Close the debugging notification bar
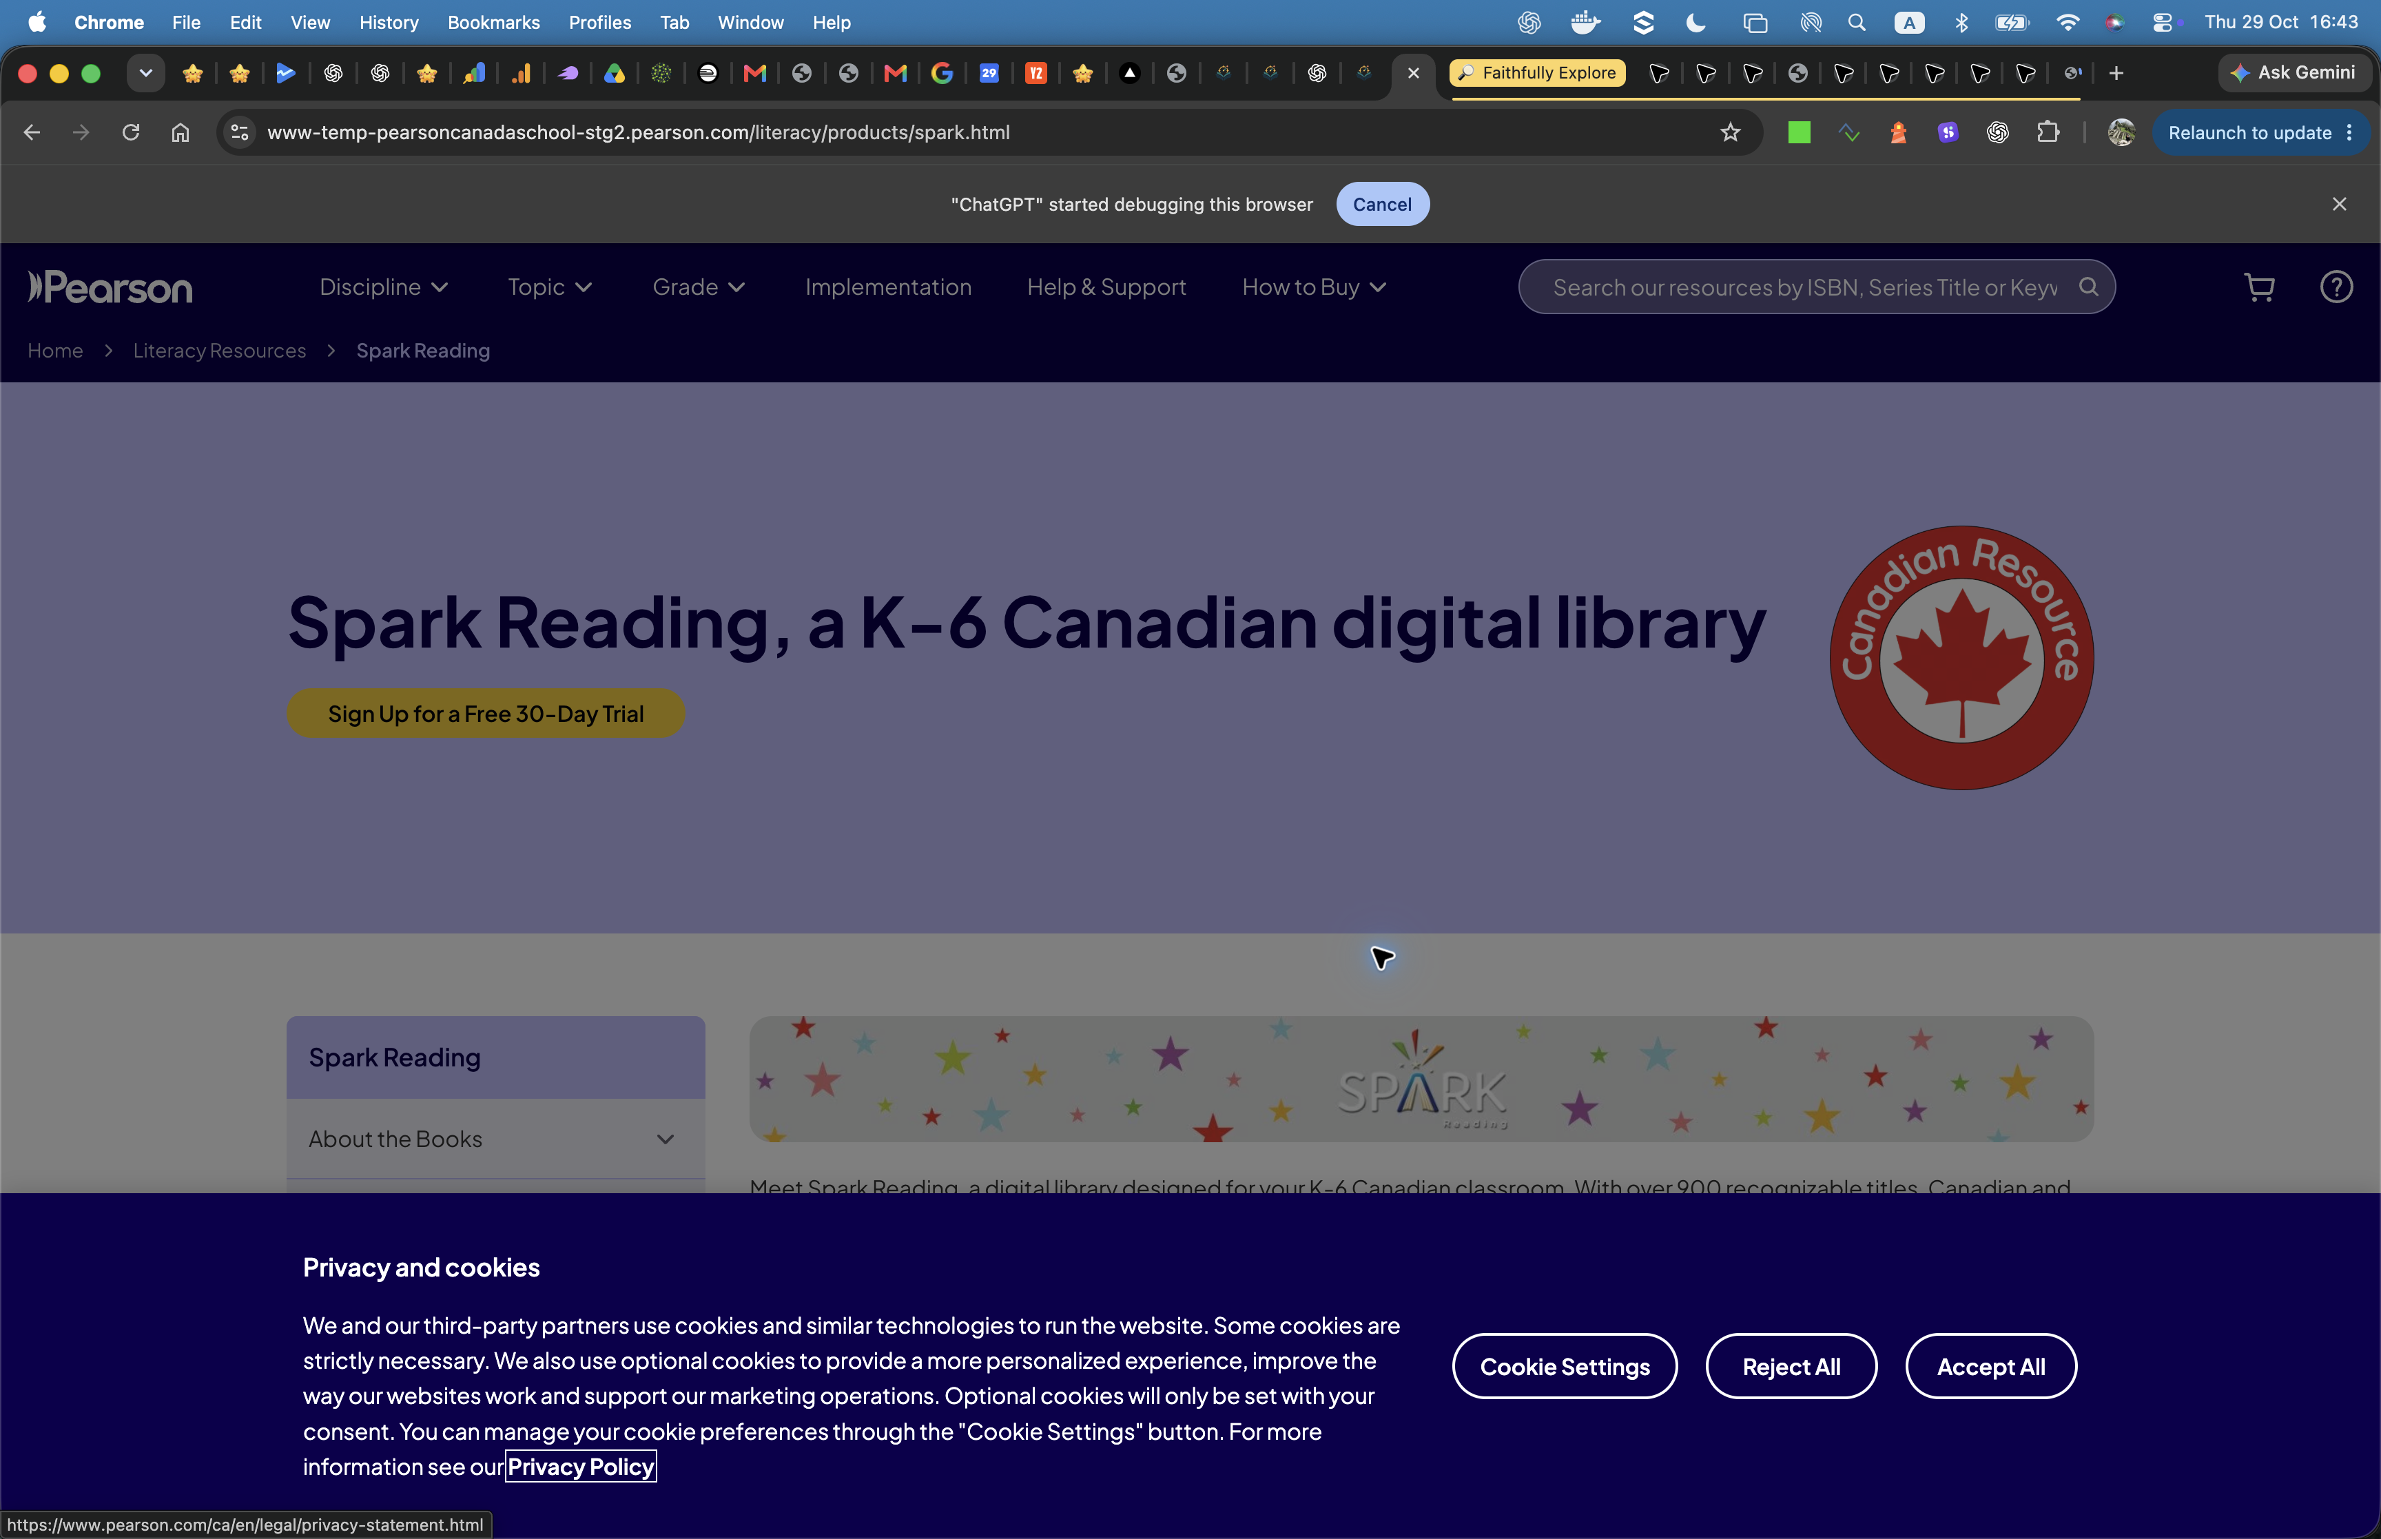 2339,204
